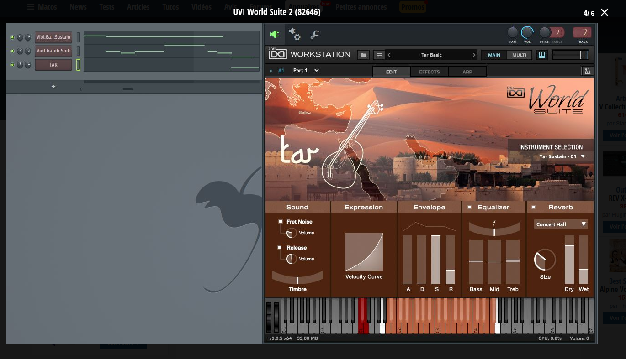Click the A1 part label

tap(281, 71)
